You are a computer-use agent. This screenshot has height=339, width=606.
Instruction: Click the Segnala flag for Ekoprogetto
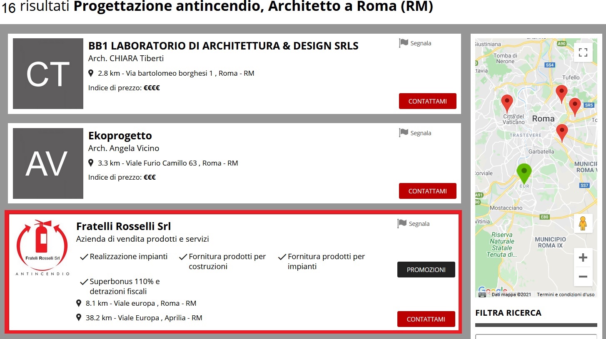pos(415,133)
